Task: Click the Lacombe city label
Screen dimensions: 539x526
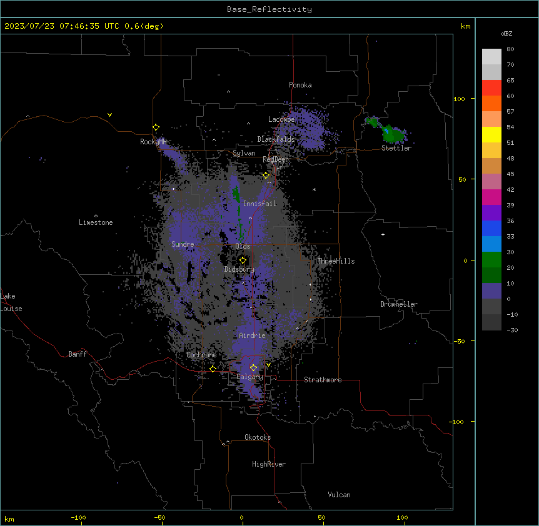Action: (281, 119)
